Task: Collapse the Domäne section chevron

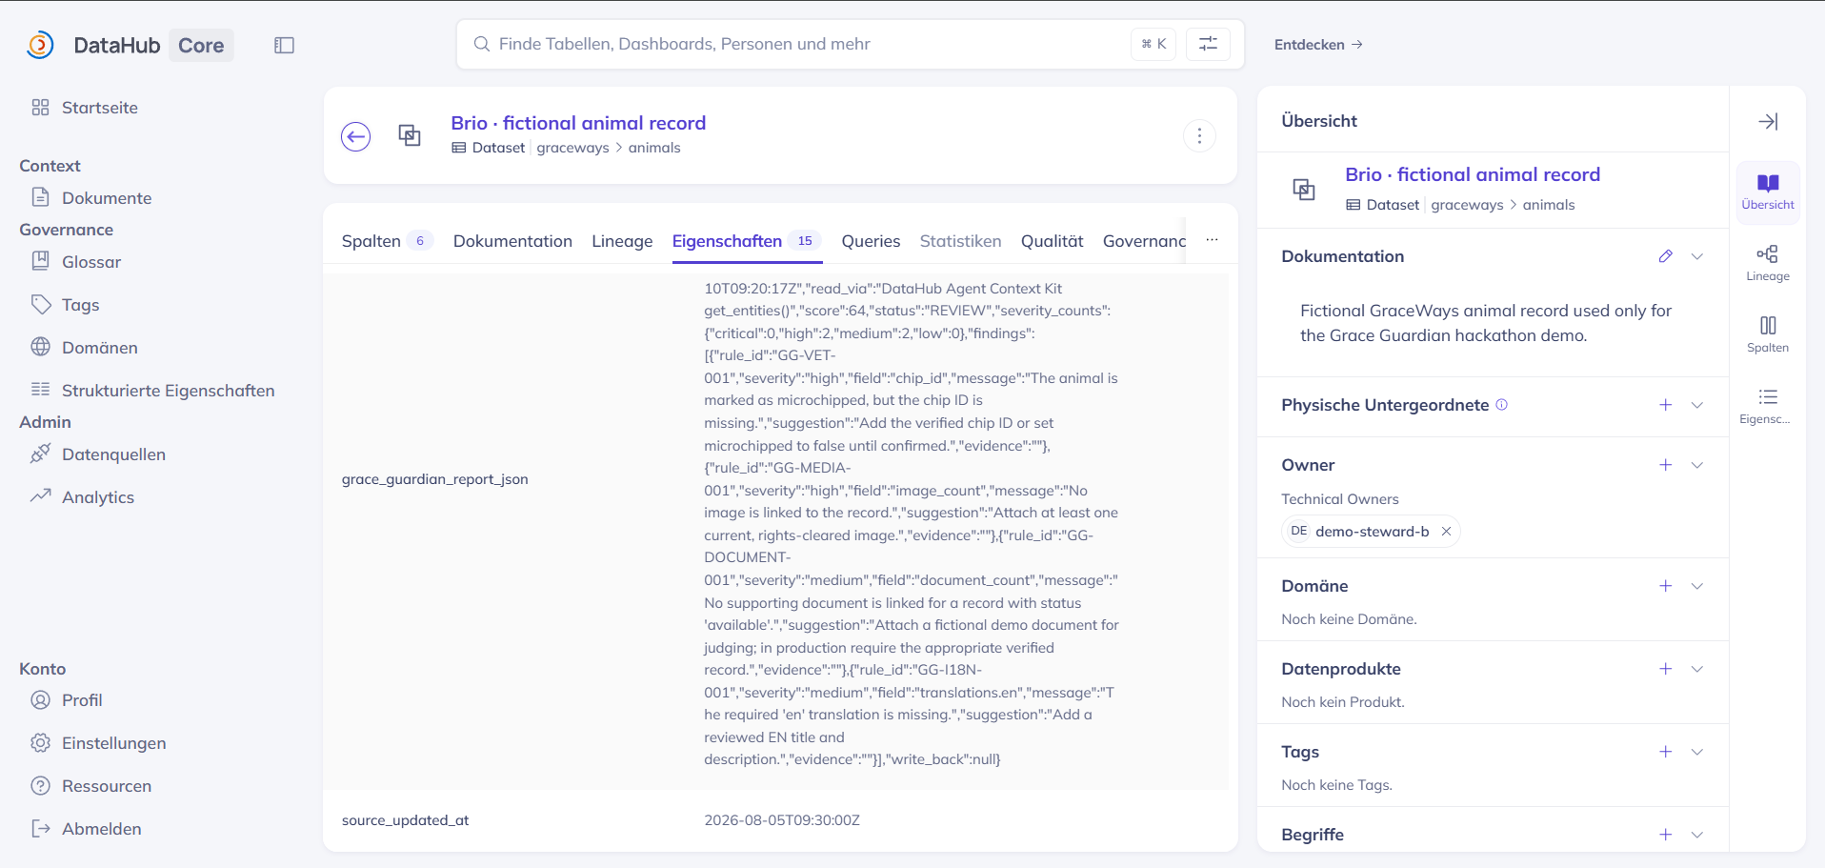Action: [x=1696, y=586]
